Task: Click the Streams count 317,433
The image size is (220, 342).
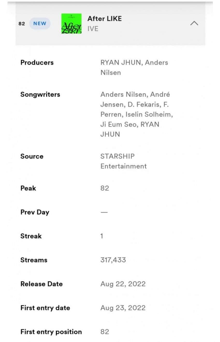Action: 113,260
